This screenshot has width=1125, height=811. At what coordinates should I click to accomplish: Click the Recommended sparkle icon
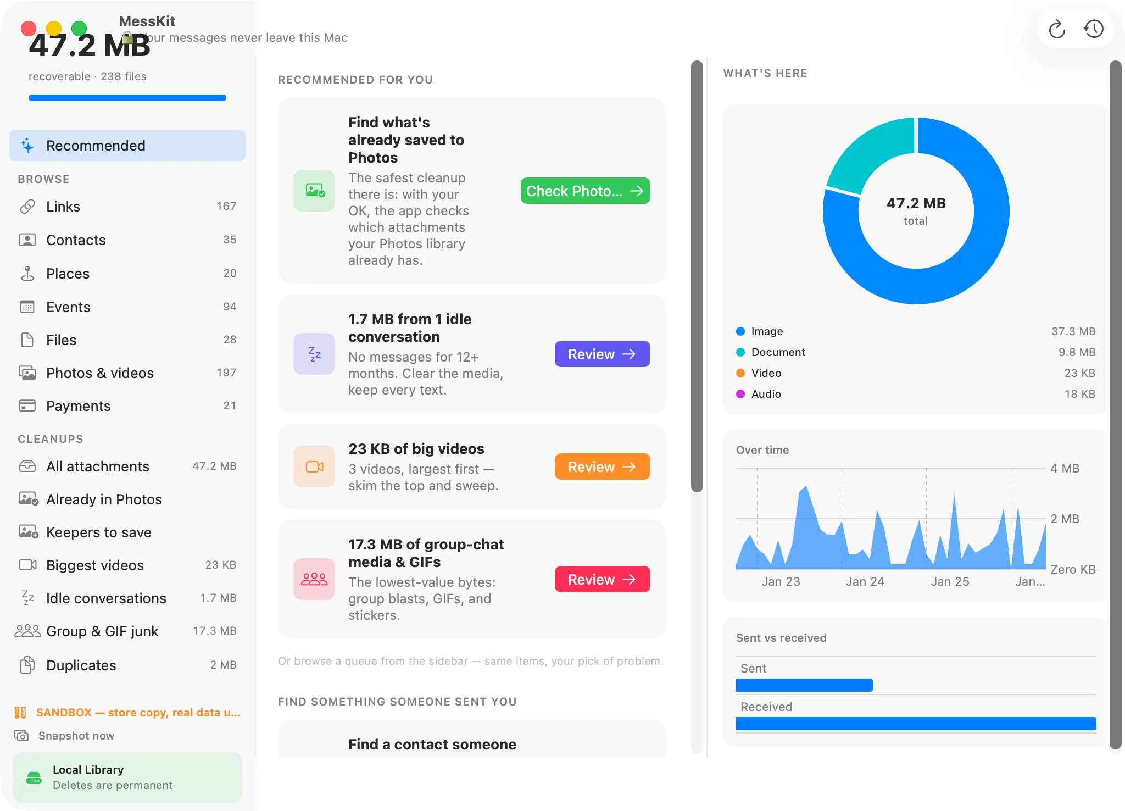point(27,146)
